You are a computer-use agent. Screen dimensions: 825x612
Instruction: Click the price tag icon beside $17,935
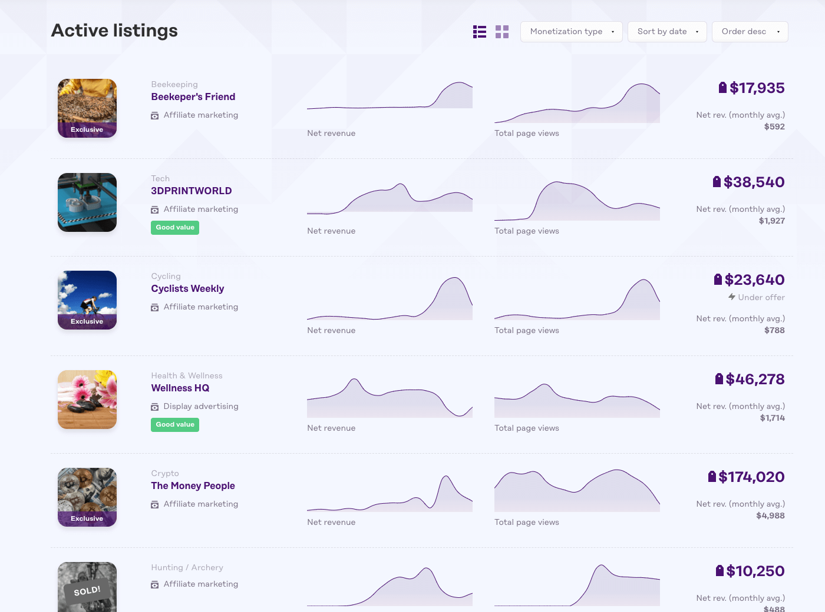coord(722,88)
